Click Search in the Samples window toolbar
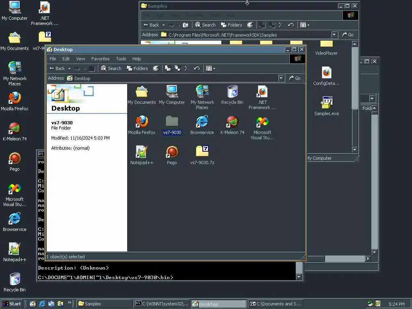This screenshot has width=412, height=309. (206, 25)
